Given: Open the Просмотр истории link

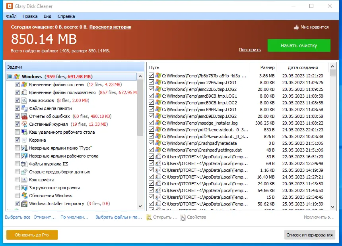Looking at the screenshot, I should pyautogui.click(x=111, y=27).
